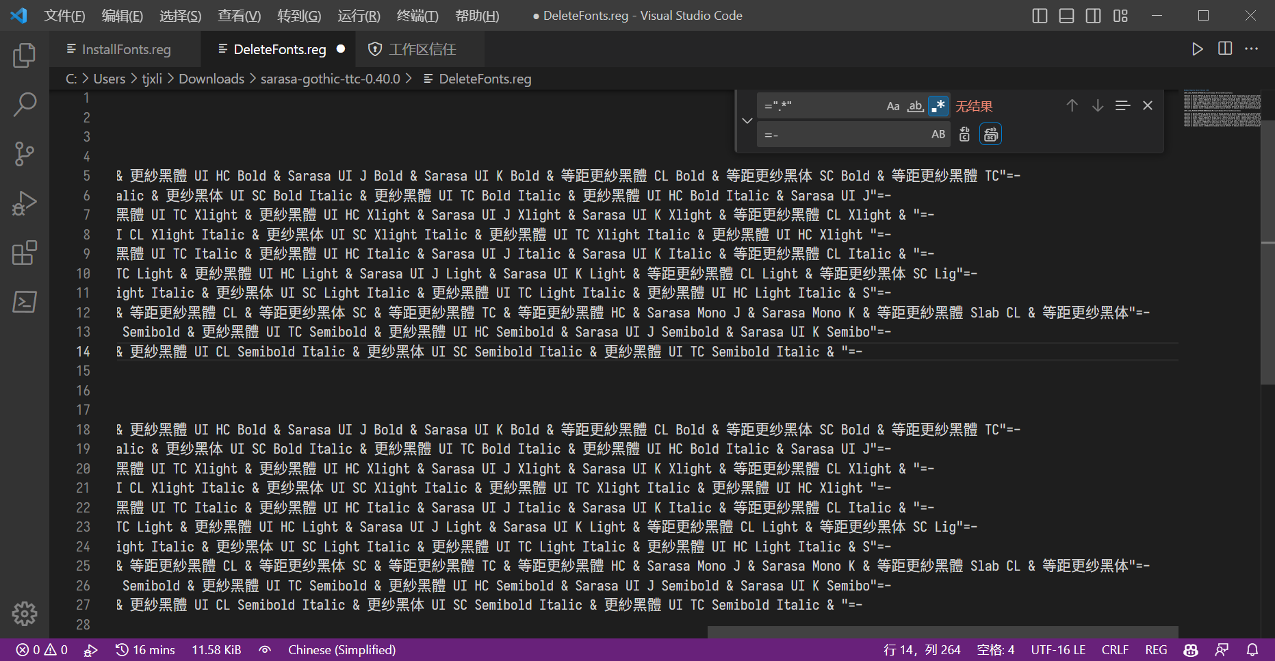Open the 终端(T) menu
1275x661 pixels.
pyautogui.click(x=417, y=15)
